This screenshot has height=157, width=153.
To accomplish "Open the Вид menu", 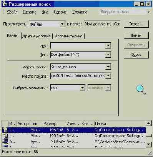I will (45, 12).
